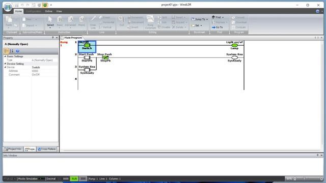The width and height of the screenshot is (326, 183).
Task: Open the Replace dropdown
Action: click(x=220, y=22)
